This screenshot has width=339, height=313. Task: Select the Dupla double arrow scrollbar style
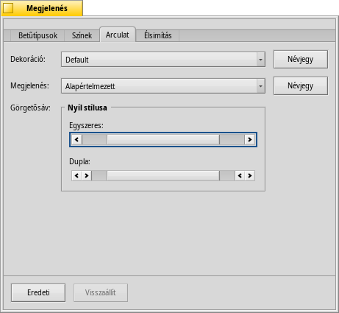point(163,176)
